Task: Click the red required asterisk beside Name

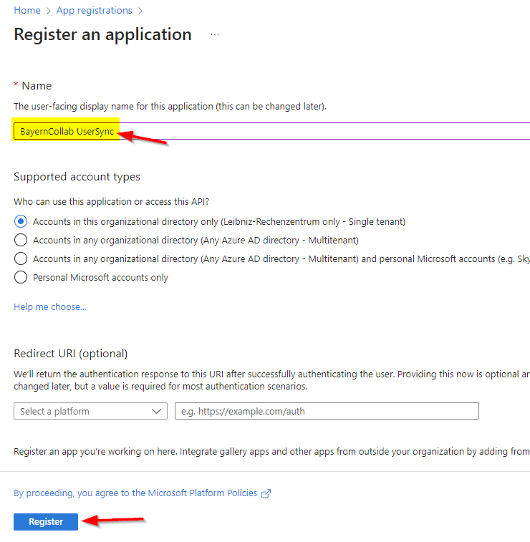Action: [x=16, y=86]
